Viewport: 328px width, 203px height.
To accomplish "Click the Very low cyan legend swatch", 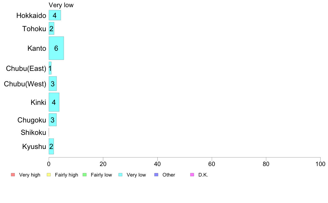I will [120, 175].
